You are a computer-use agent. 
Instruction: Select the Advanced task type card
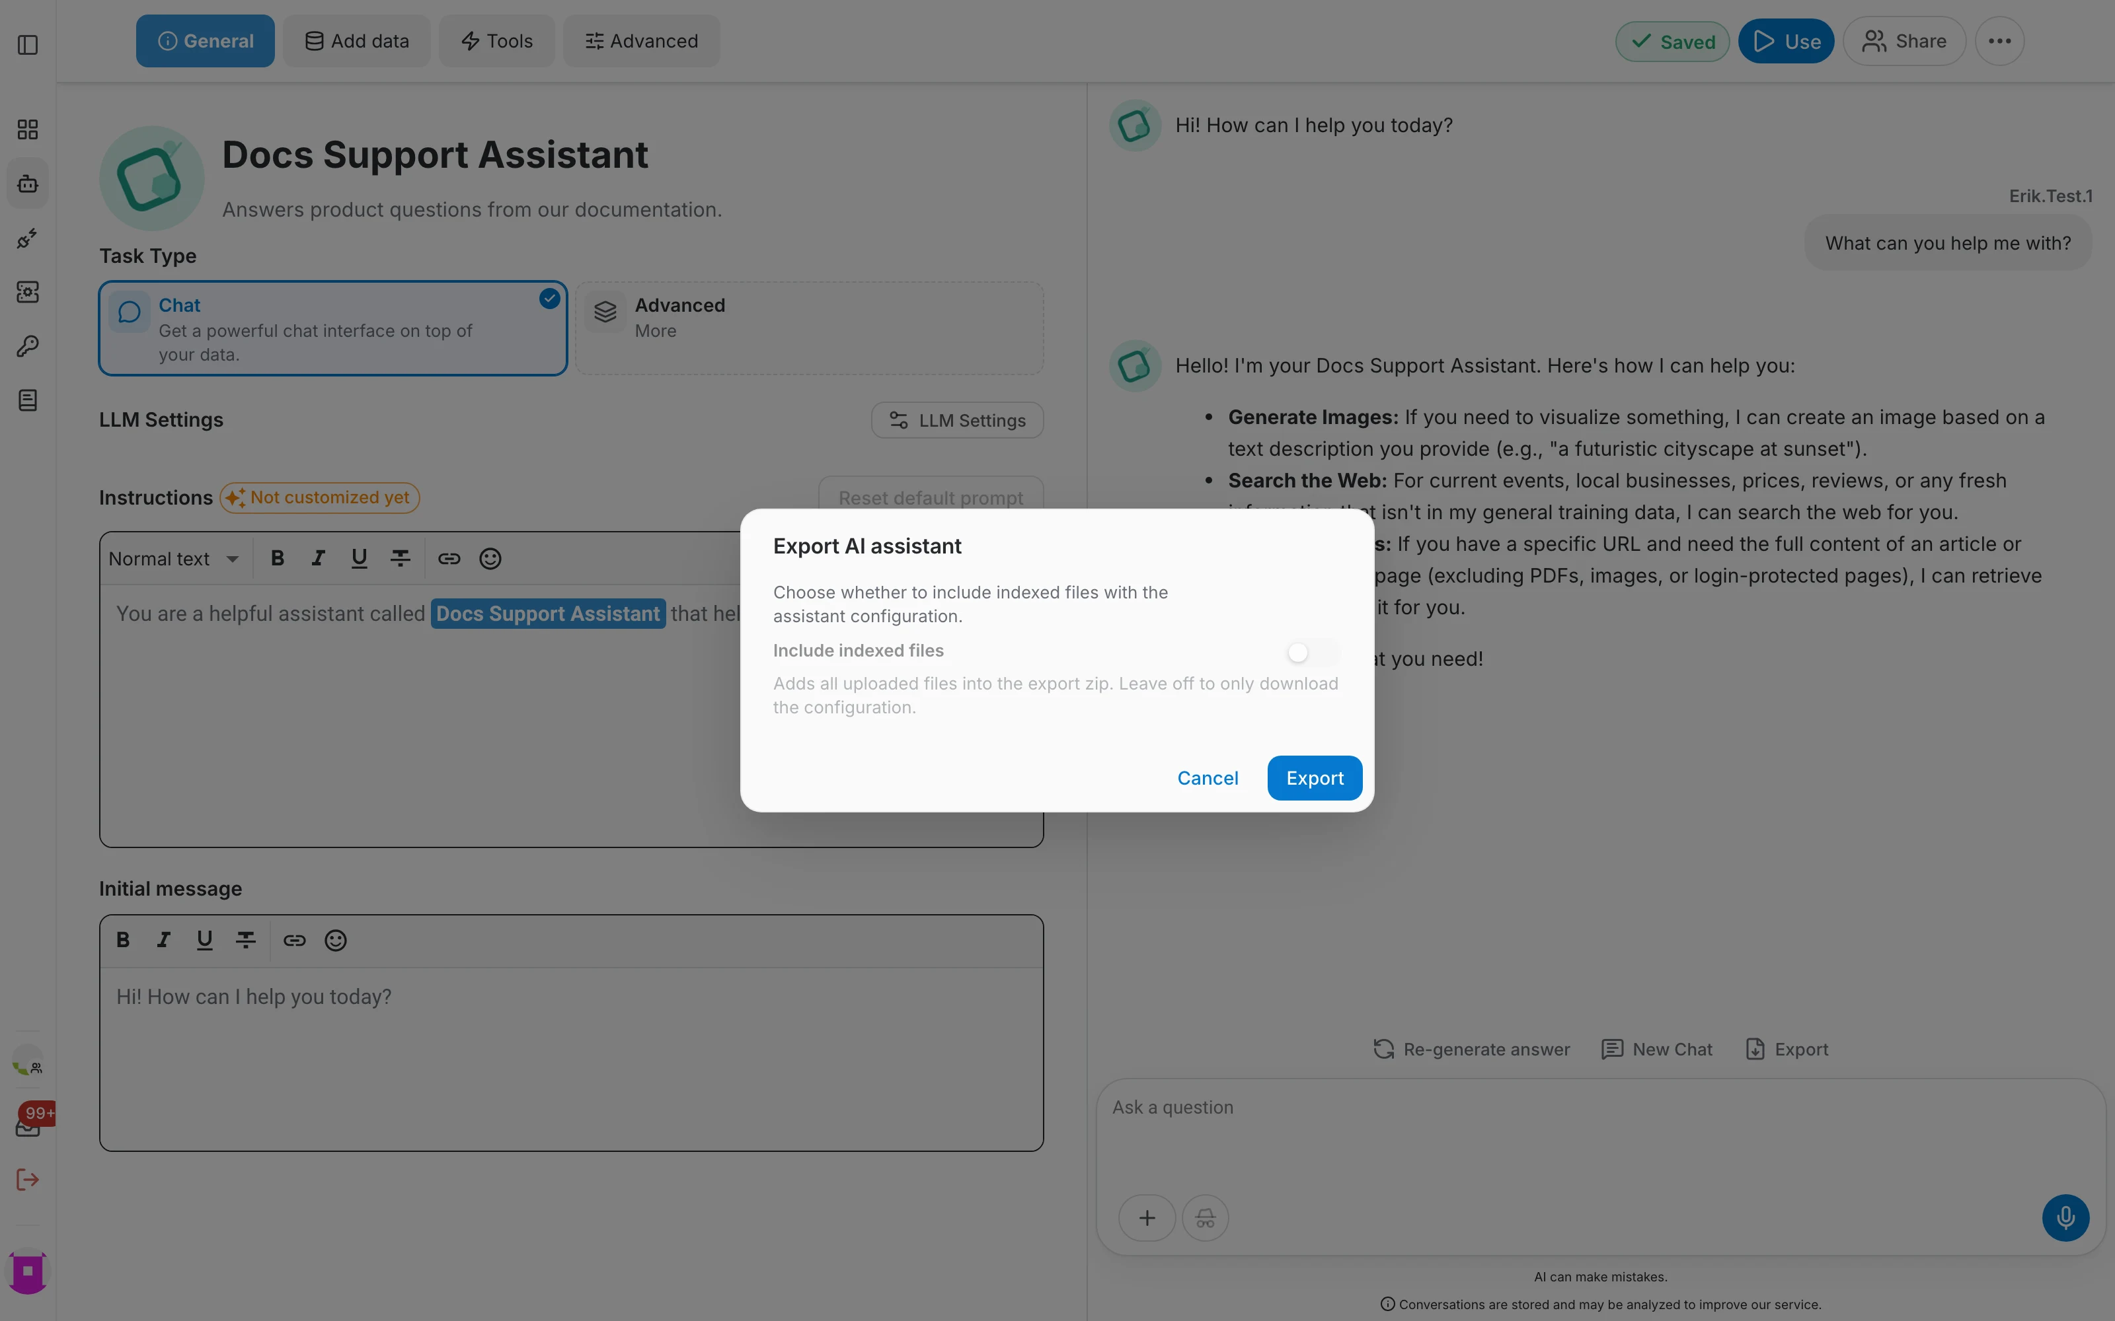click(809, 328)
